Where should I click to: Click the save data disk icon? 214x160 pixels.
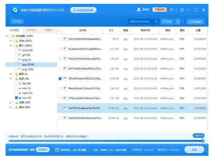57,150
